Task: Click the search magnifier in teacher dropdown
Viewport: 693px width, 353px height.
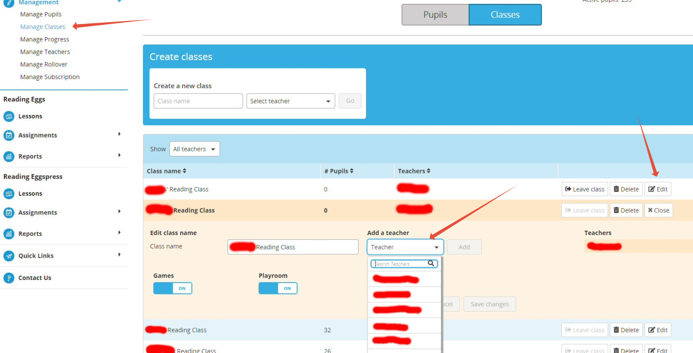Action: tap(431, 263)
